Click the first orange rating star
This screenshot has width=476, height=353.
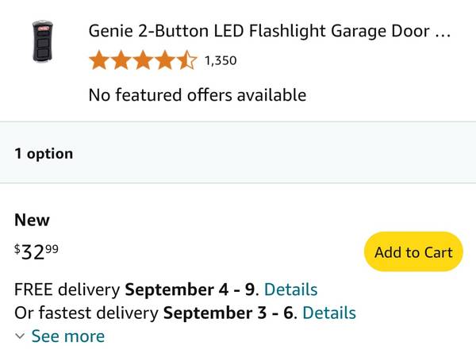coord(99,60)
